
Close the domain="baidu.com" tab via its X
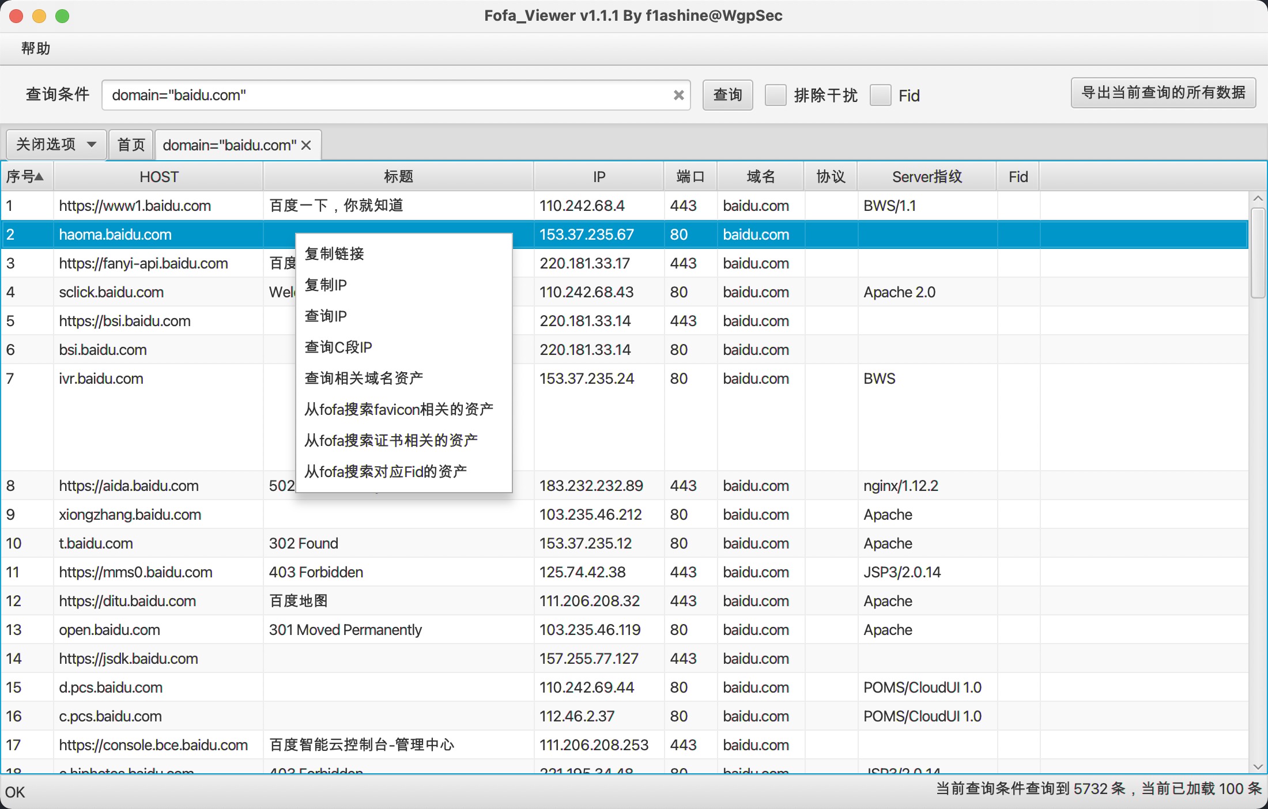click(307, 145)
